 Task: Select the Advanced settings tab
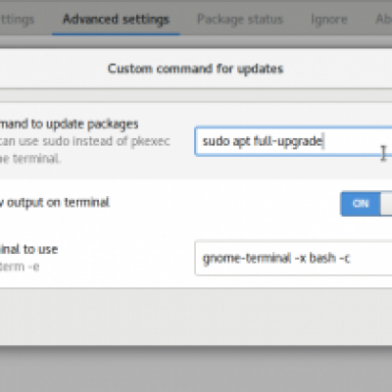116,20
